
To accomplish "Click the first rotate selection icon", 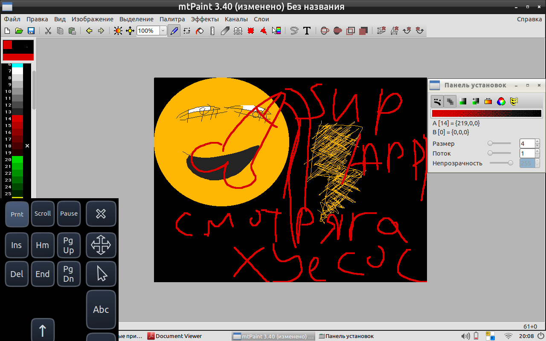I will 407,31.
